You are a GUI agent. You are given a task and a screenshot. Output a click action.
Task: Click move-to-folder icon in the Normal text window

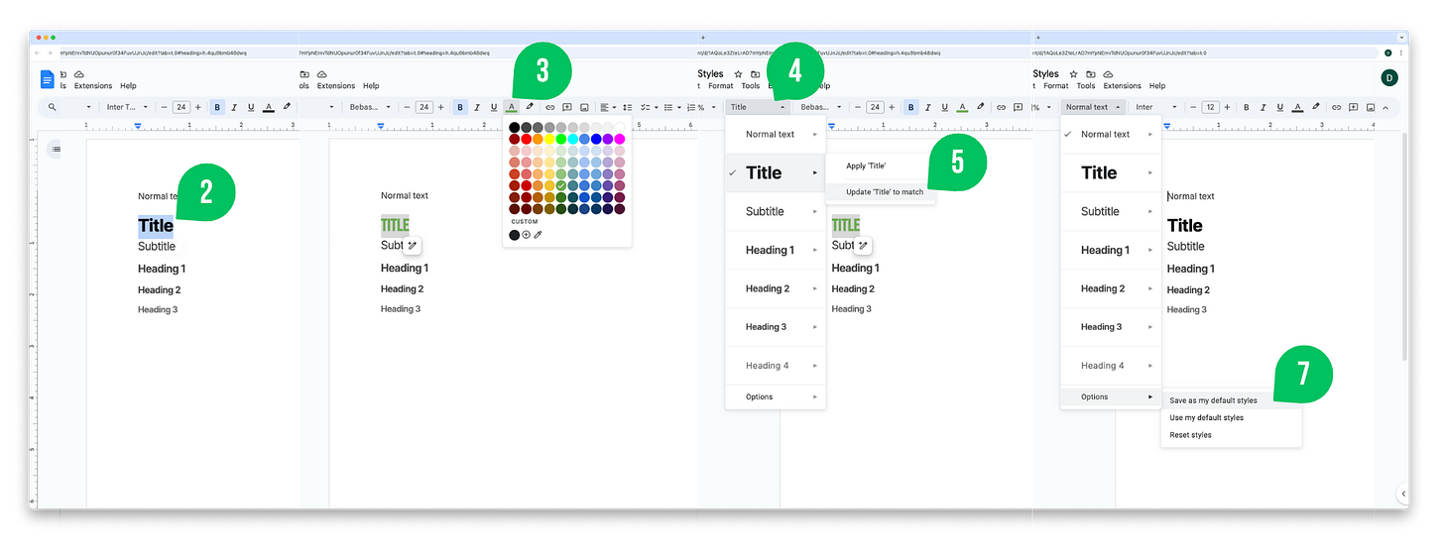click(x=1090, y=74)
